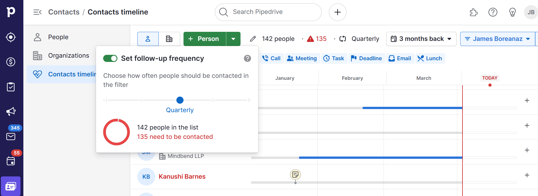Toggle the Lunch activity filter
The width and height of the screenshot is (538, 196).
430,59
